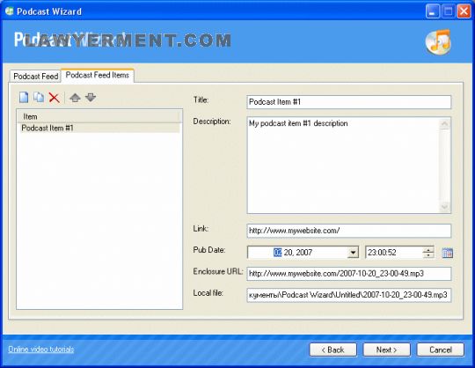Viewport: 475px width, 368px height.
Task: Duplicate the selected podcast item
Action: pos(39,98)
